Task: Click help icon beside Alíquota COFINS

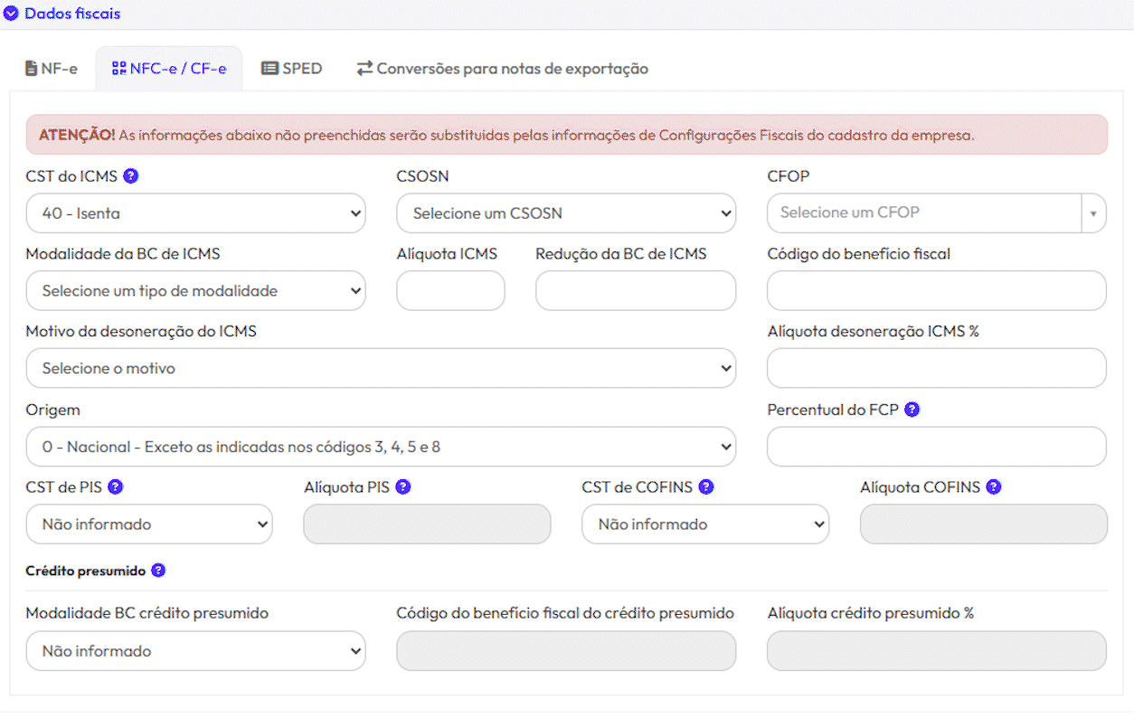Action: (x=994, y=487)
